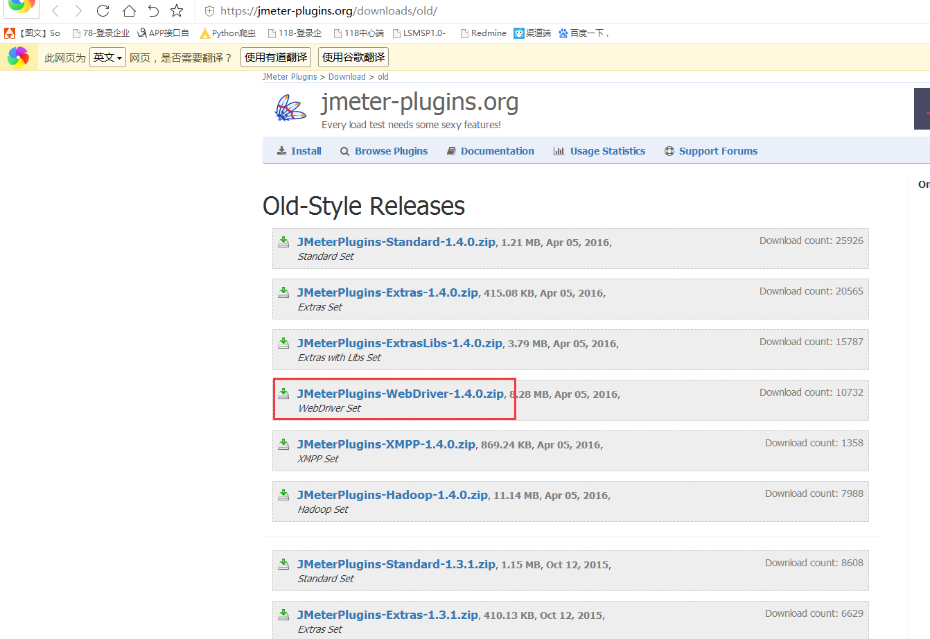The image size is (930, 639).
Task: Click the green download icon for Extras-1.3.1
Action: tap(283, 615)
